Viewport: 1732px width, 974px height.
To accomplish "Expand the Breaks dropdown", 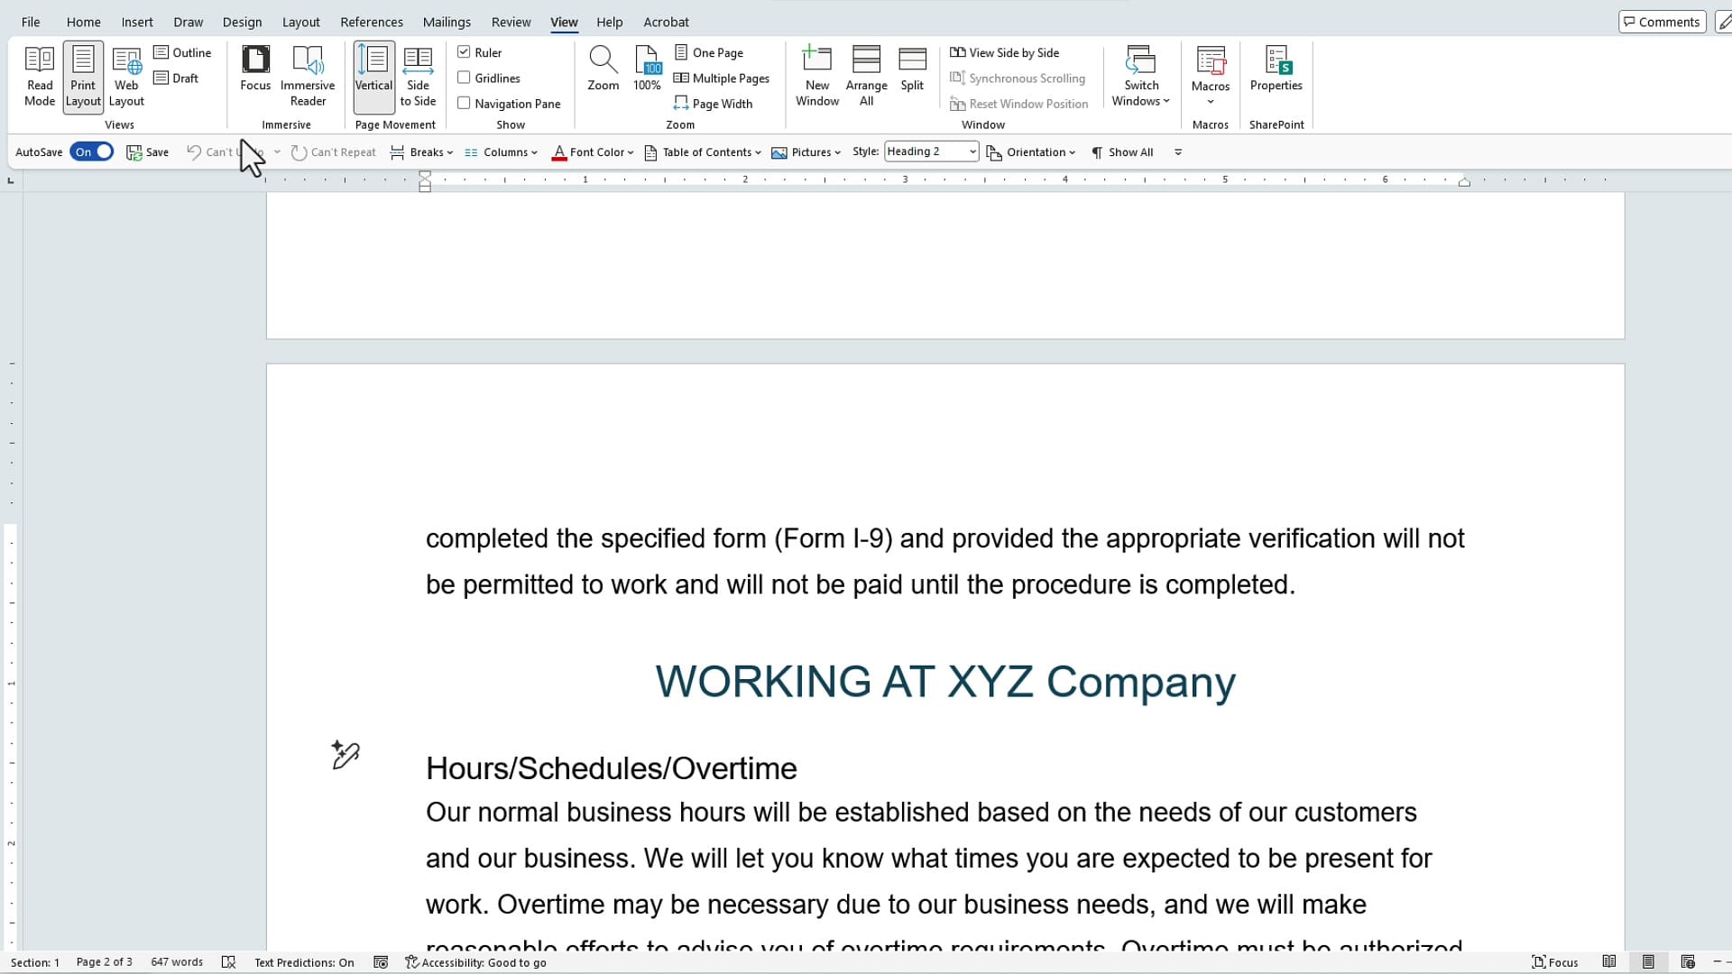I will 421,152.
